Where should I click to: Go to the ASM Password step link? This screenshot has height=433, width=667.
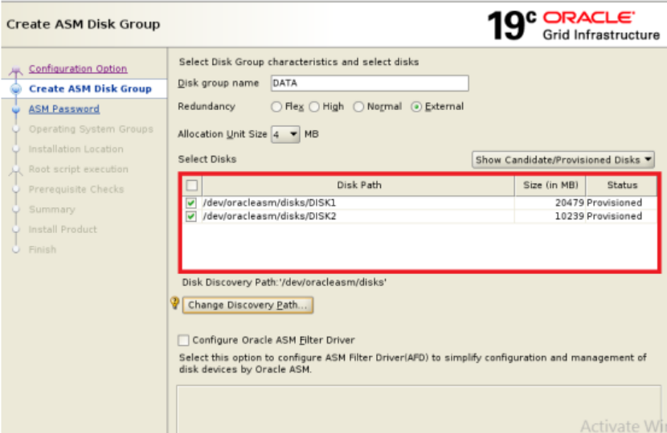coord(63,109)
